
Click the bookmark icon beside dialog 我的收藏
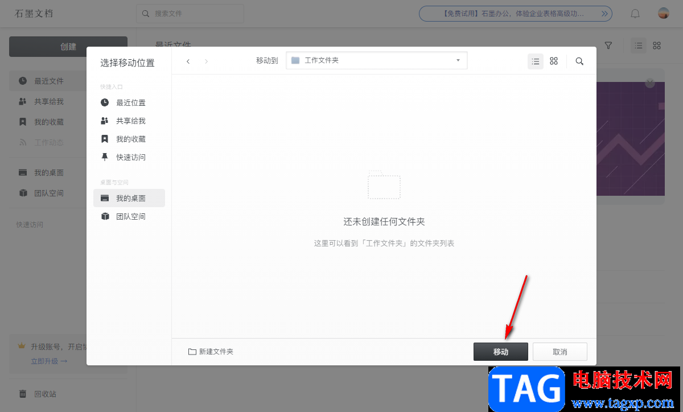tap(105, 139)
